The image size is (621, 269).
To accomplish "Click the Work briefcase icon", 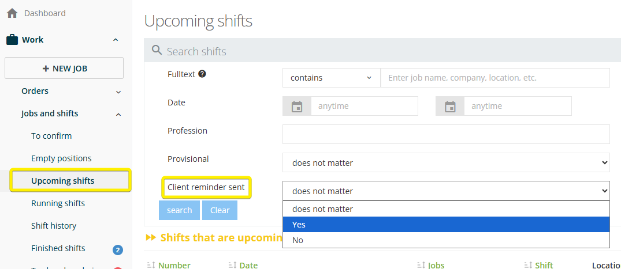I will pos(12,40).
